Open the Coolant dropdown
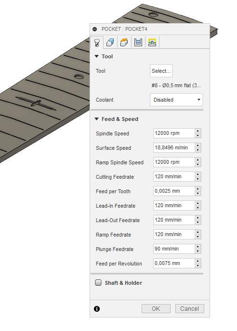Image resolution: width=237 pixels, height=331 pixels. [176, 100]
